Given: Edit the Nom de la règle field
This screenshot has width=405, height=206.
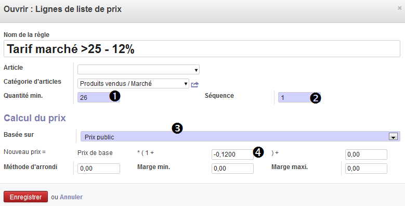Looking at the screenshot, I should 202,48.
